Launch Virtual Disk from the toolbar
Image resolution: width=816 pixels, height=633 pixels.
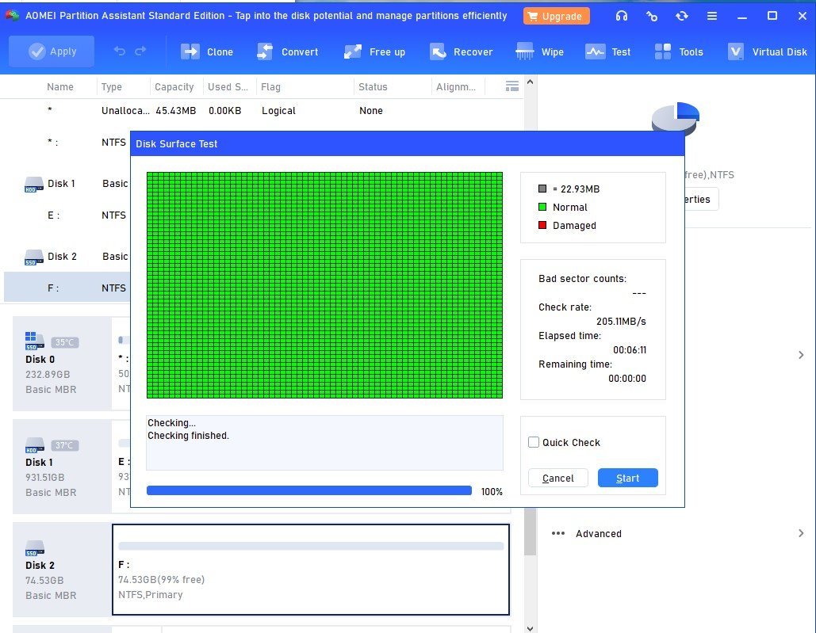[x=767, y=51]
